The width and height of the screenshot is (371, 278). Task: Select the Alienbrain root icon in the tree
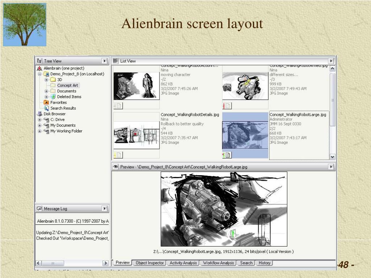click(x=39, y=68)
